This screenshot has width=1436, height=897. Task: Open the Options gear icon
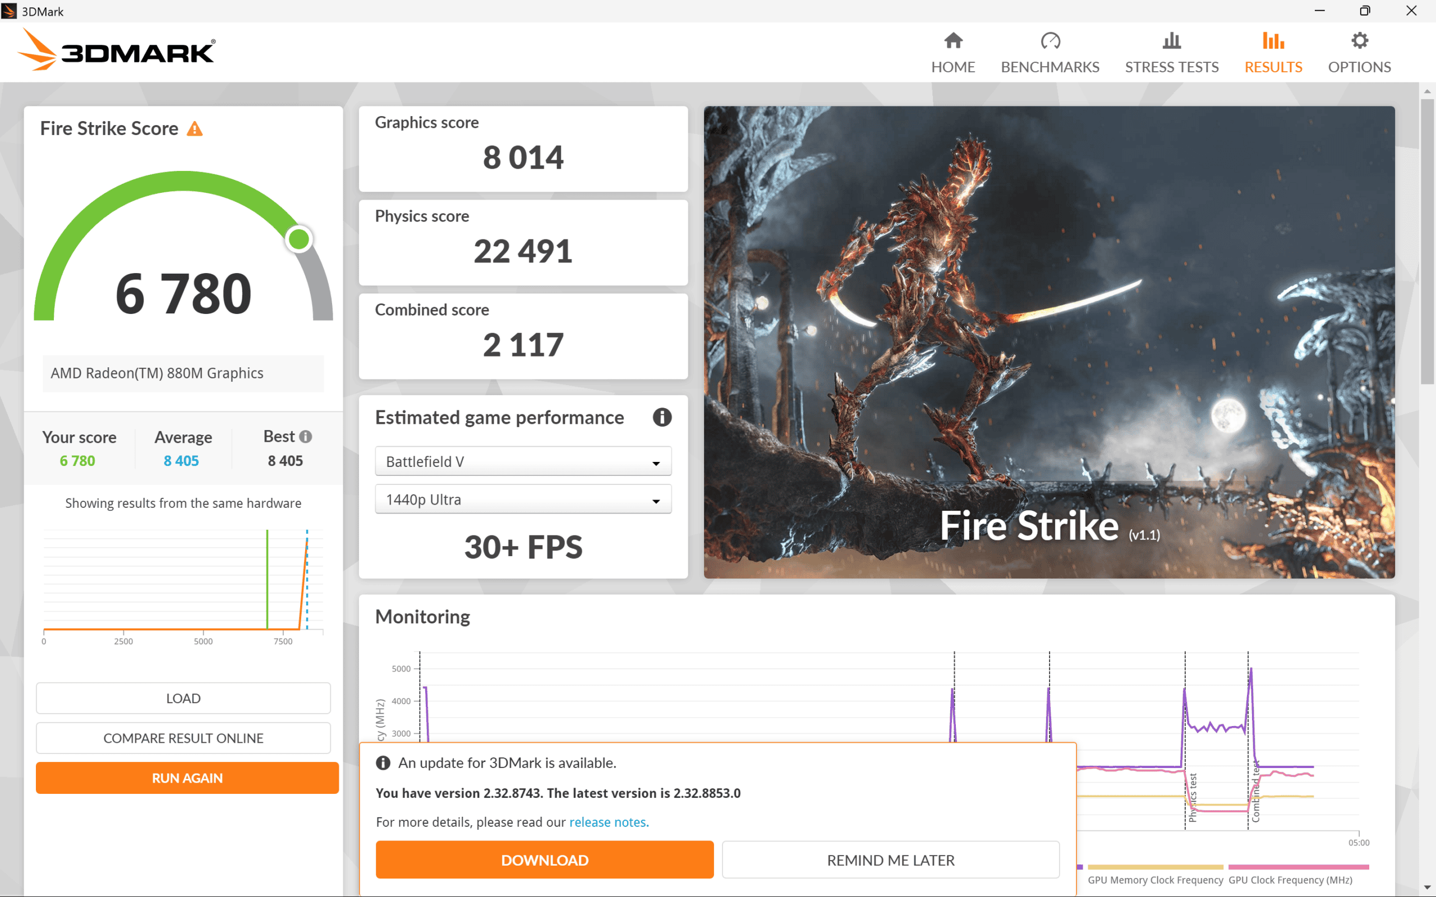1360,40
